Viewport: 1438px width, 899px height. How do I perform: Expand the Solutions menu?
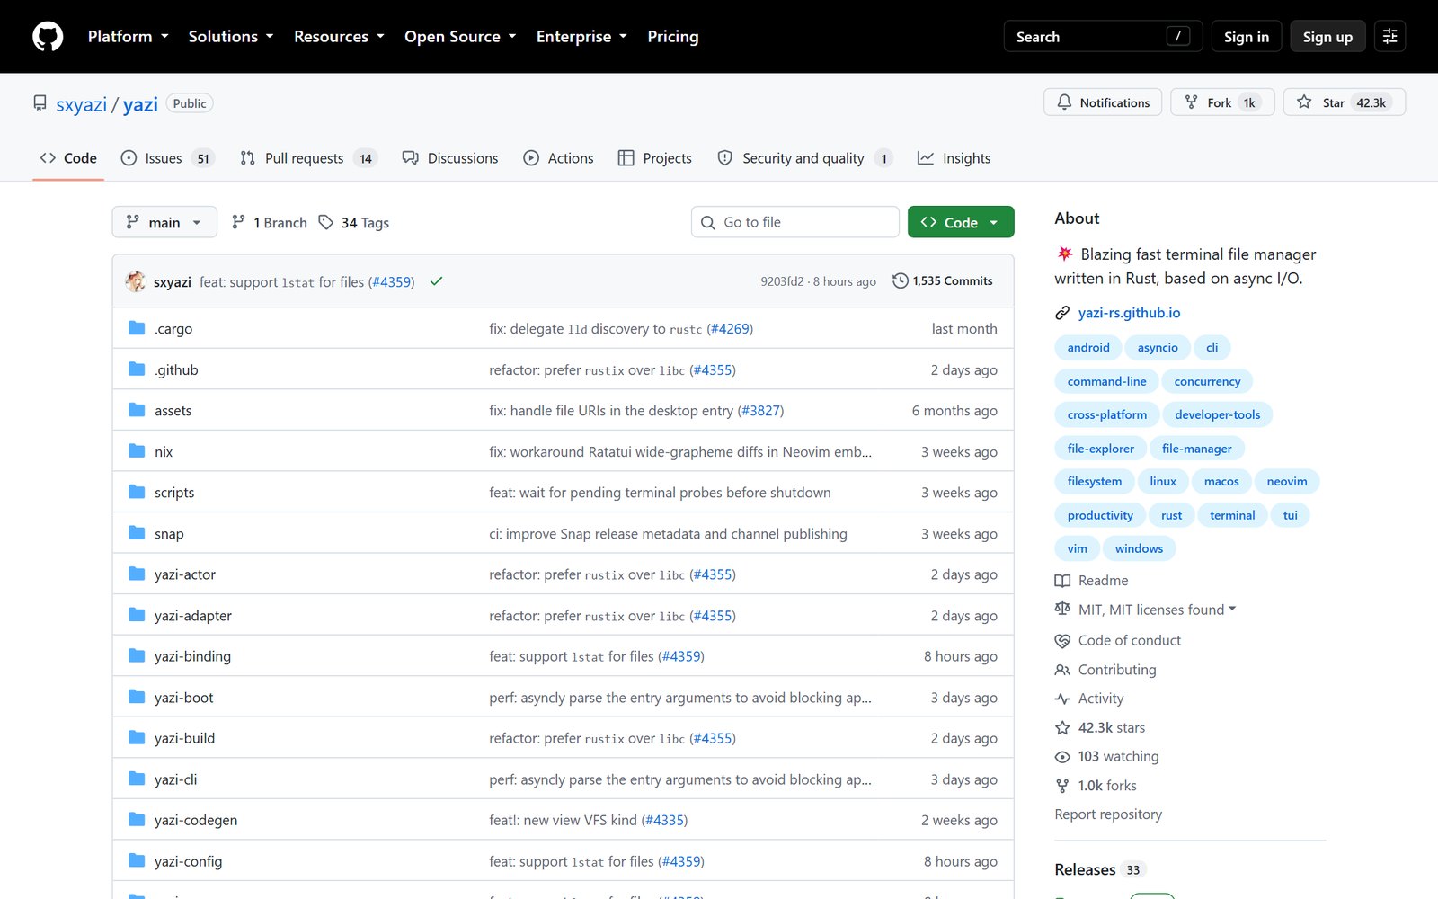(231, 37)
